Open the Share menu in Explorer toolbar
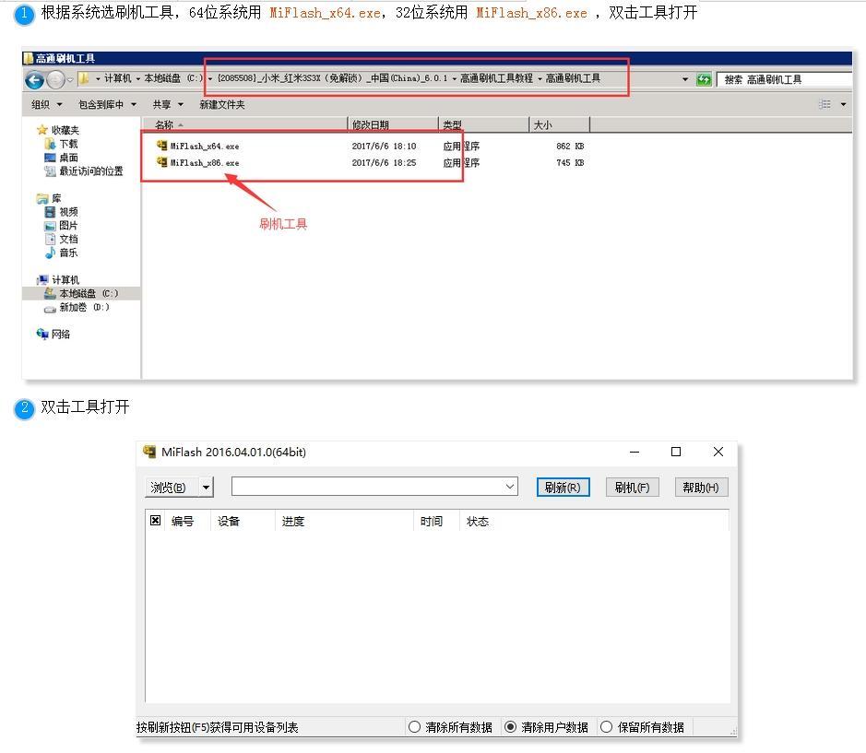866x753 pixels. tap(168, 105)
